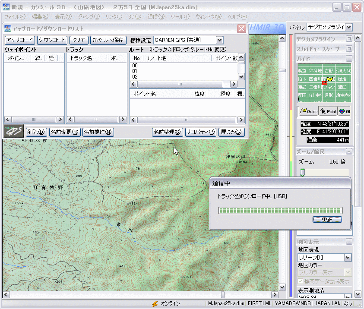
Task: Click the 緯度 N 43°31'10.35" readout
Action: pyautogui.click(x=325, y=124)
